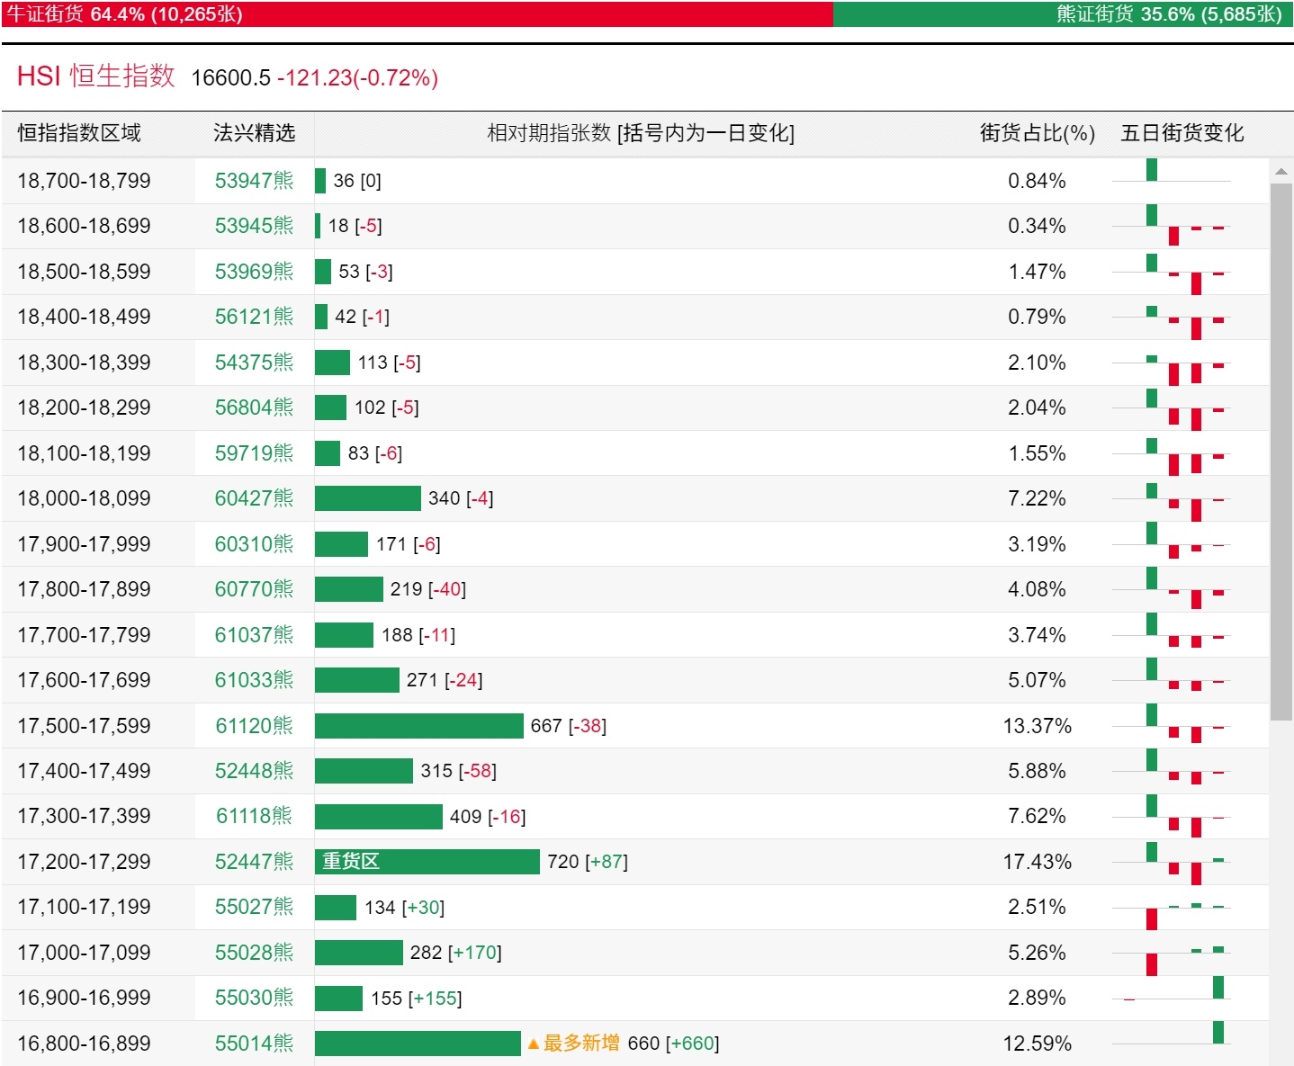This screenshot has height=1066, width=1294.
Task: Open the 61118熊 warrant link
Action: click(254, 816)
